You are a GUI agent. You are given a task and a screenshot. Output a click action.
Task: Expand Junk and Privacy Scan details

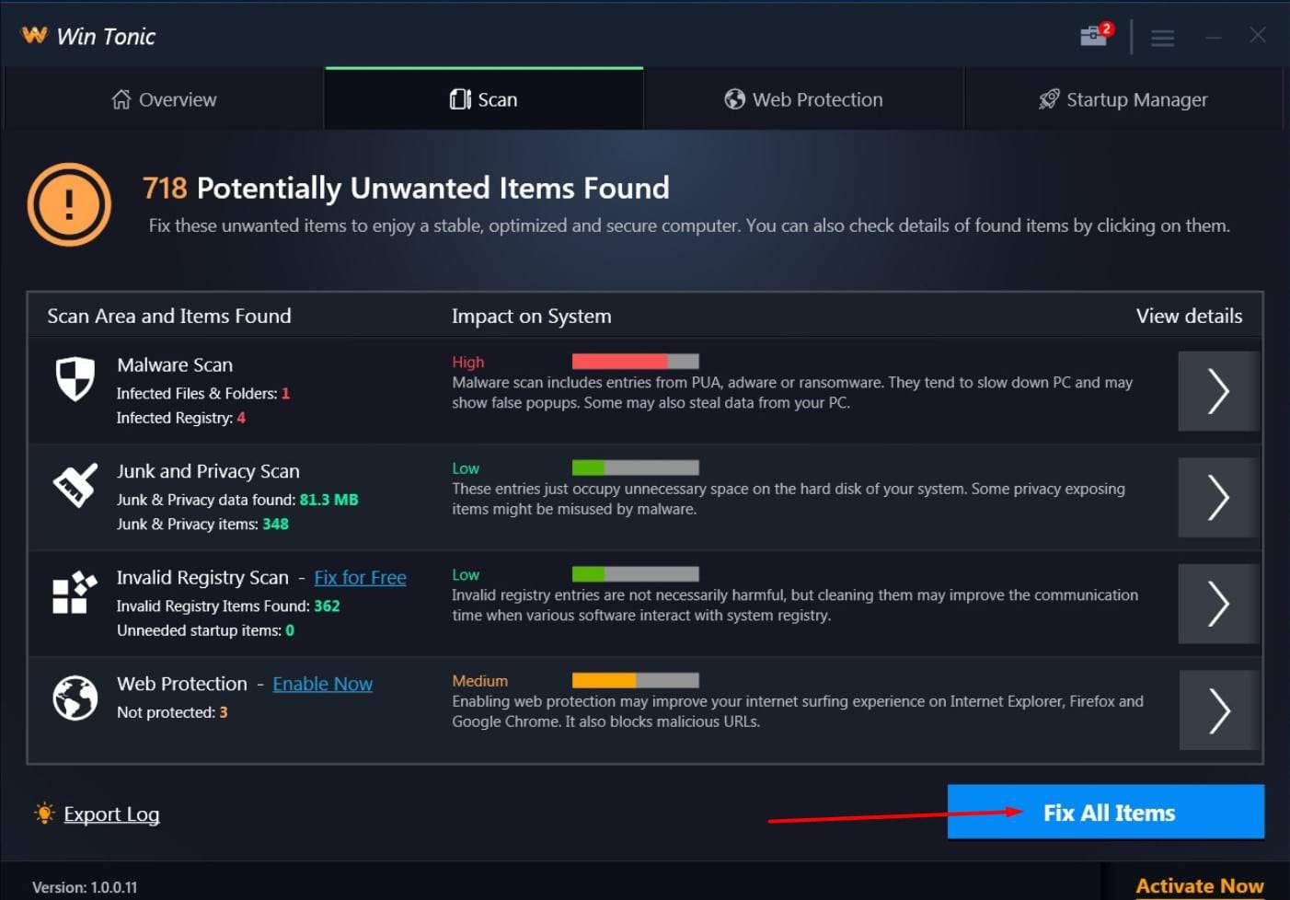coord(1217,498)
